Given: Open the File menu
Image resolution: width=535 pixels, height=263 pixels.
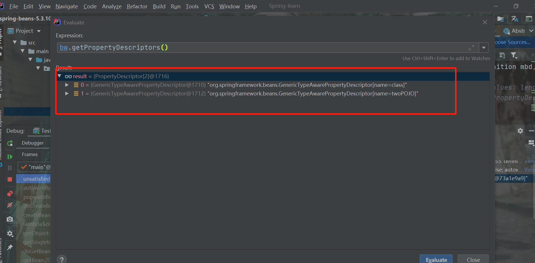Looking at the screenshot, I should [x=14, y=6].
